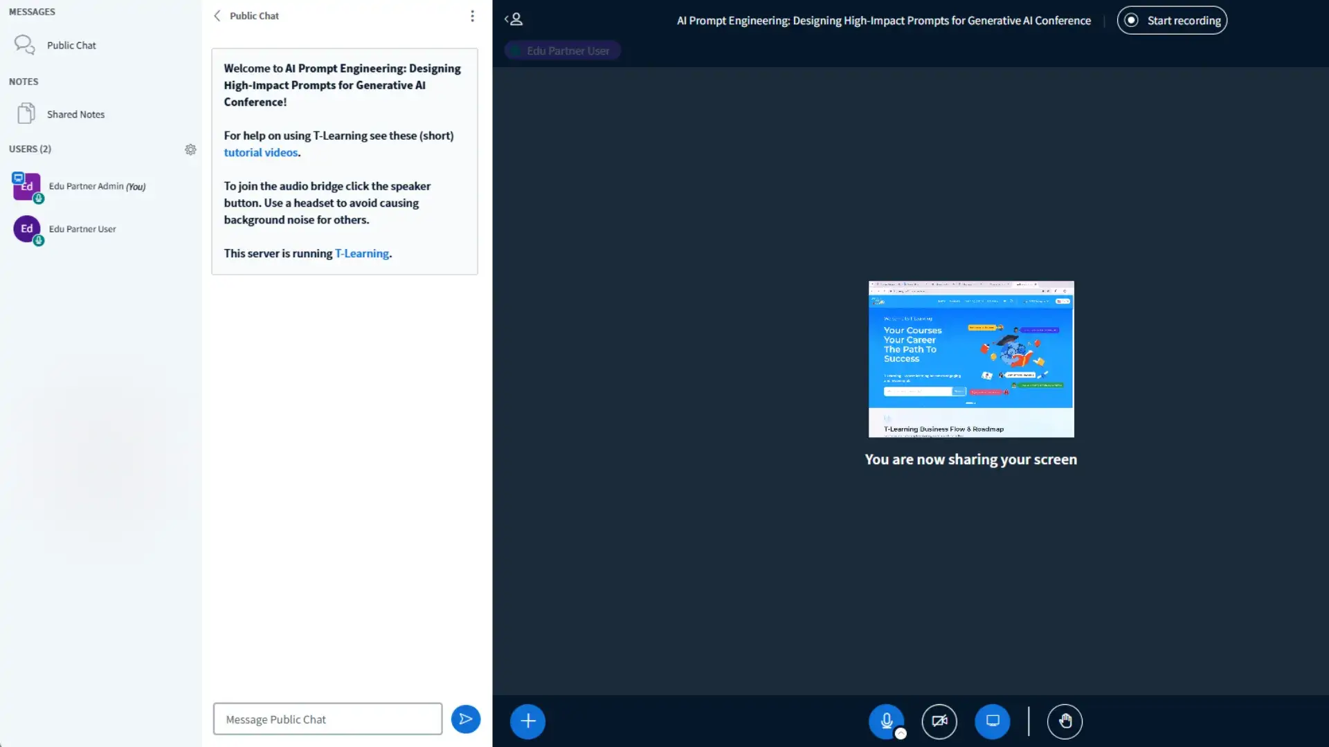Open the plus actions menu

tap(527, 721)
